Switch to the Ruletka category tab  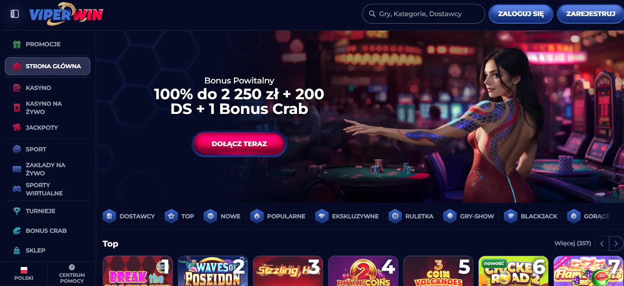[x=411, y=216]
